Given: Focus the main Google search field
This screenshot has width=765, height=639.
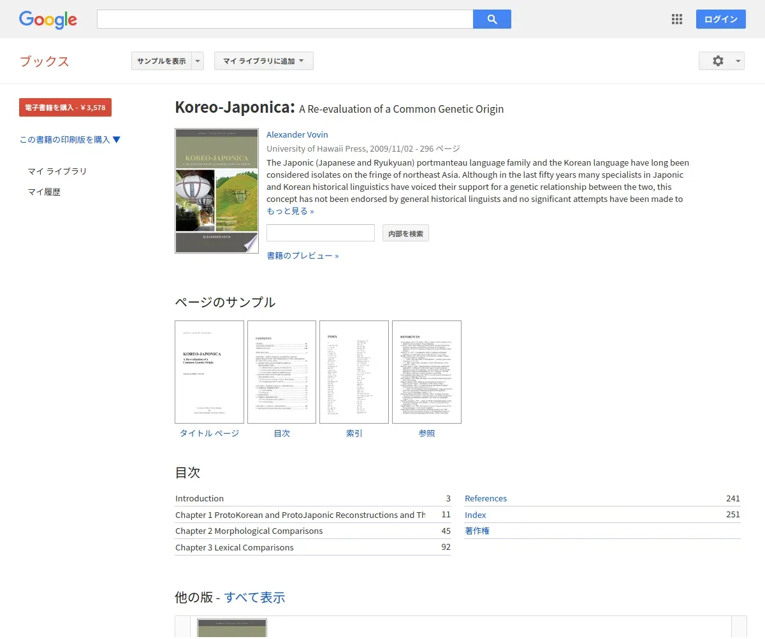Looking at the screenshot, I should click(285, 19).
